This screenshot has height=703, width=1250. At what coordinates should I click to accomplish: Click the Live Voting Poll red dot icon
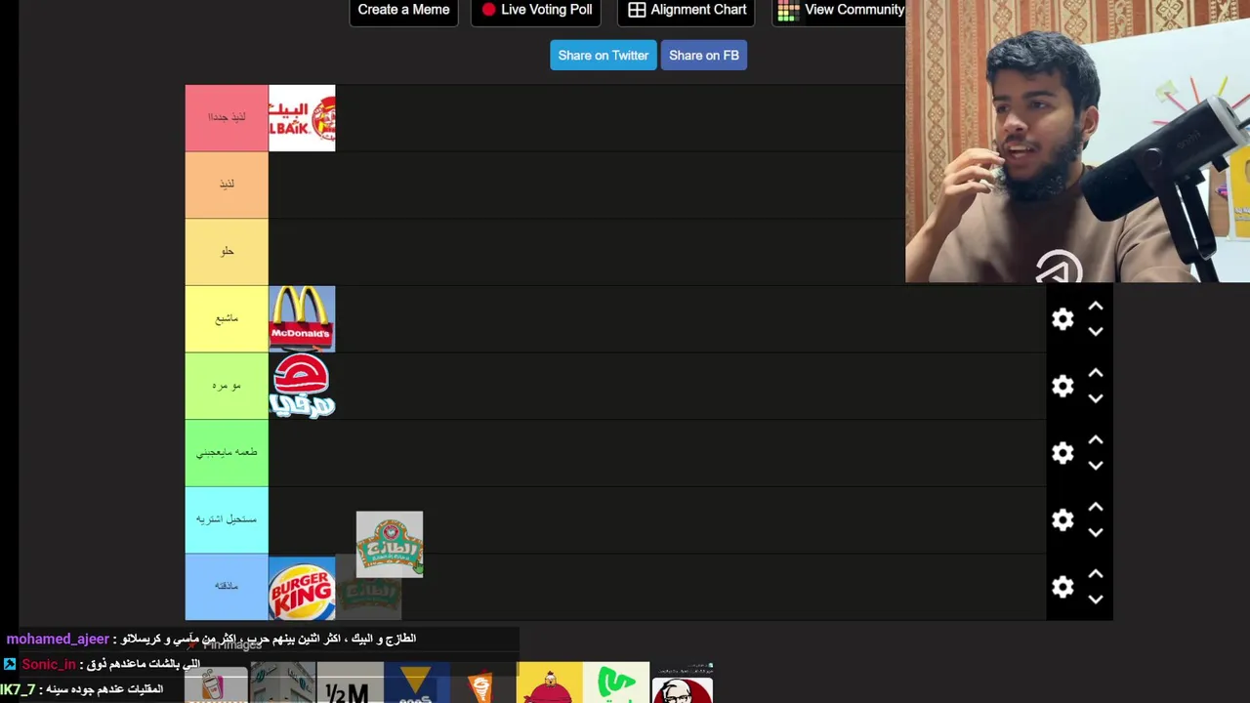pos(489,10)
